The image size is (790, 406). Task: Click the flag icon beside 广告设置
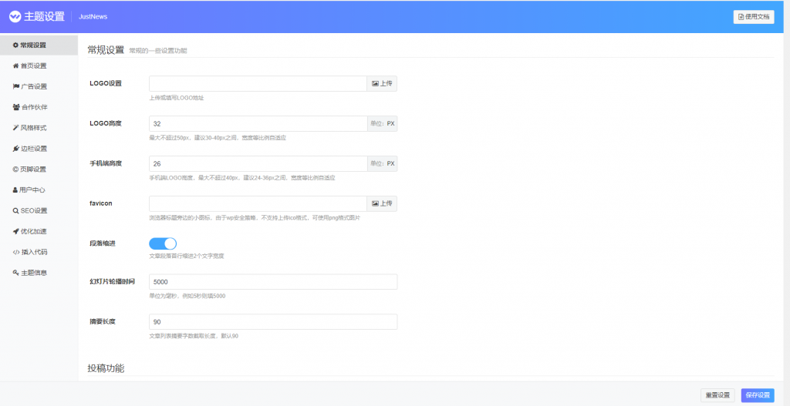pos(16,86)
